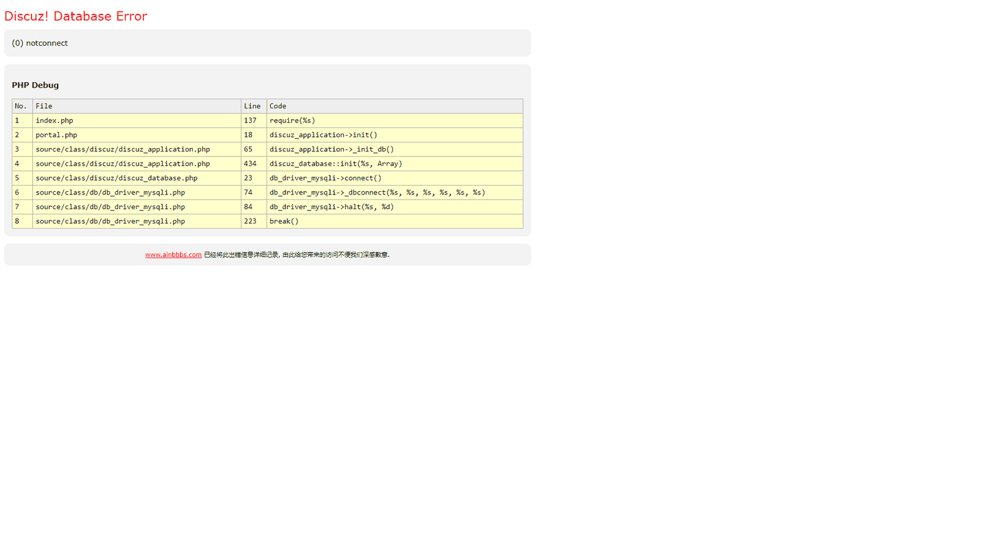Click the 'db_driver_mysqli->_dbconnect' code cell
This screenshot has width=988, height=555.
(x=395, y=193)
